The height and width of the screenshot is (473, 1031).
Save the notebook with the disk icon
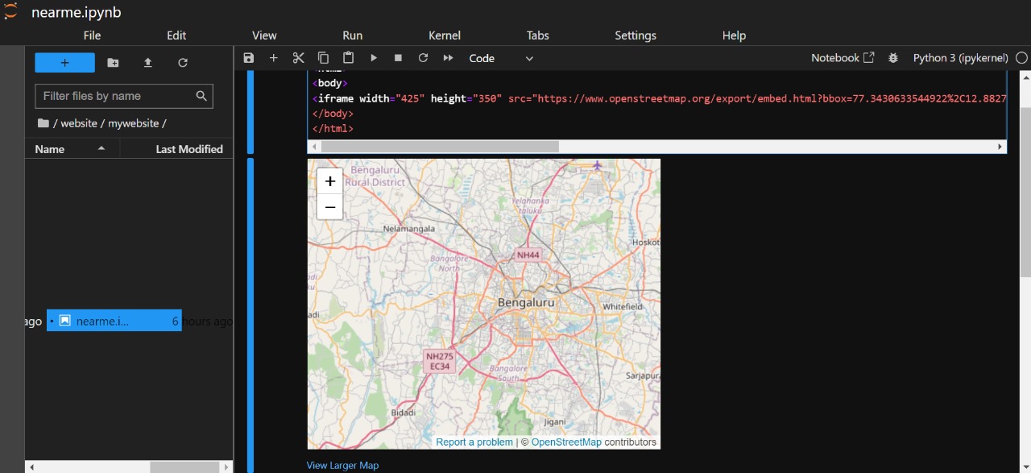[x=248, y=58]
